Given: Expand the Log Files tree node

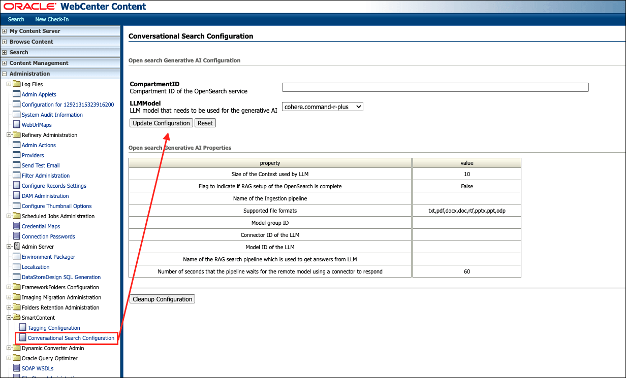Looking at the screenshot, I should pos(9,84).
